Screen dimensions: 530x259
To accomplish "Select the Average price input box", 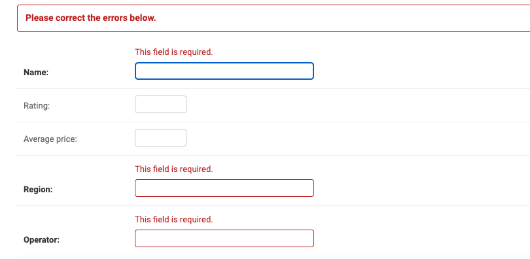I will (x=160, y=138).
